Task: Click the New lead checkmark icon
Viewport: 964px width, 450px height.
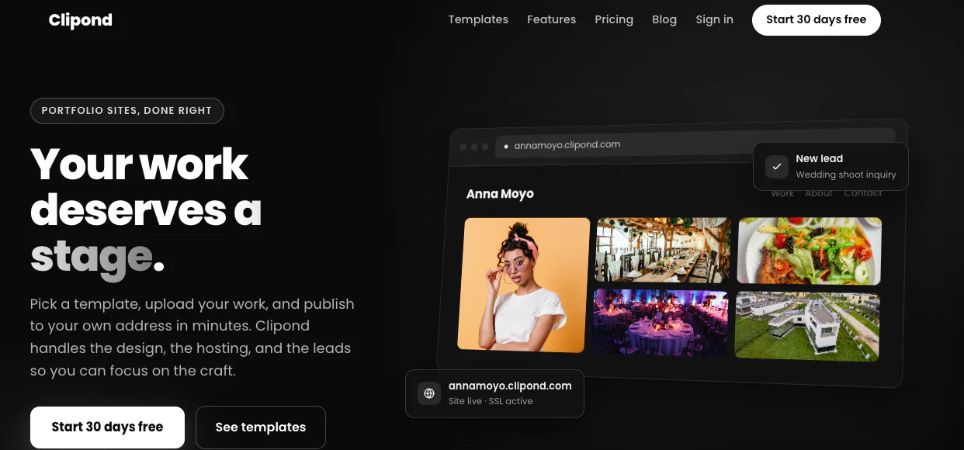Action: pos(777,167)
